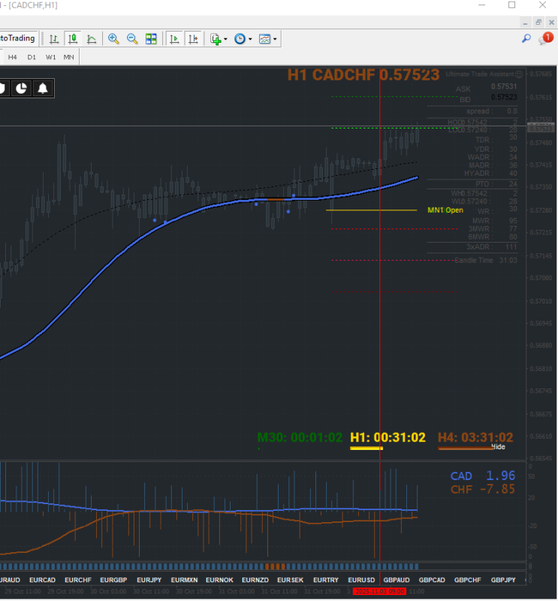Screen dimensions: 558x601
Task: Tile chart windows with the grid icon
Action: [x=151, y=39]
